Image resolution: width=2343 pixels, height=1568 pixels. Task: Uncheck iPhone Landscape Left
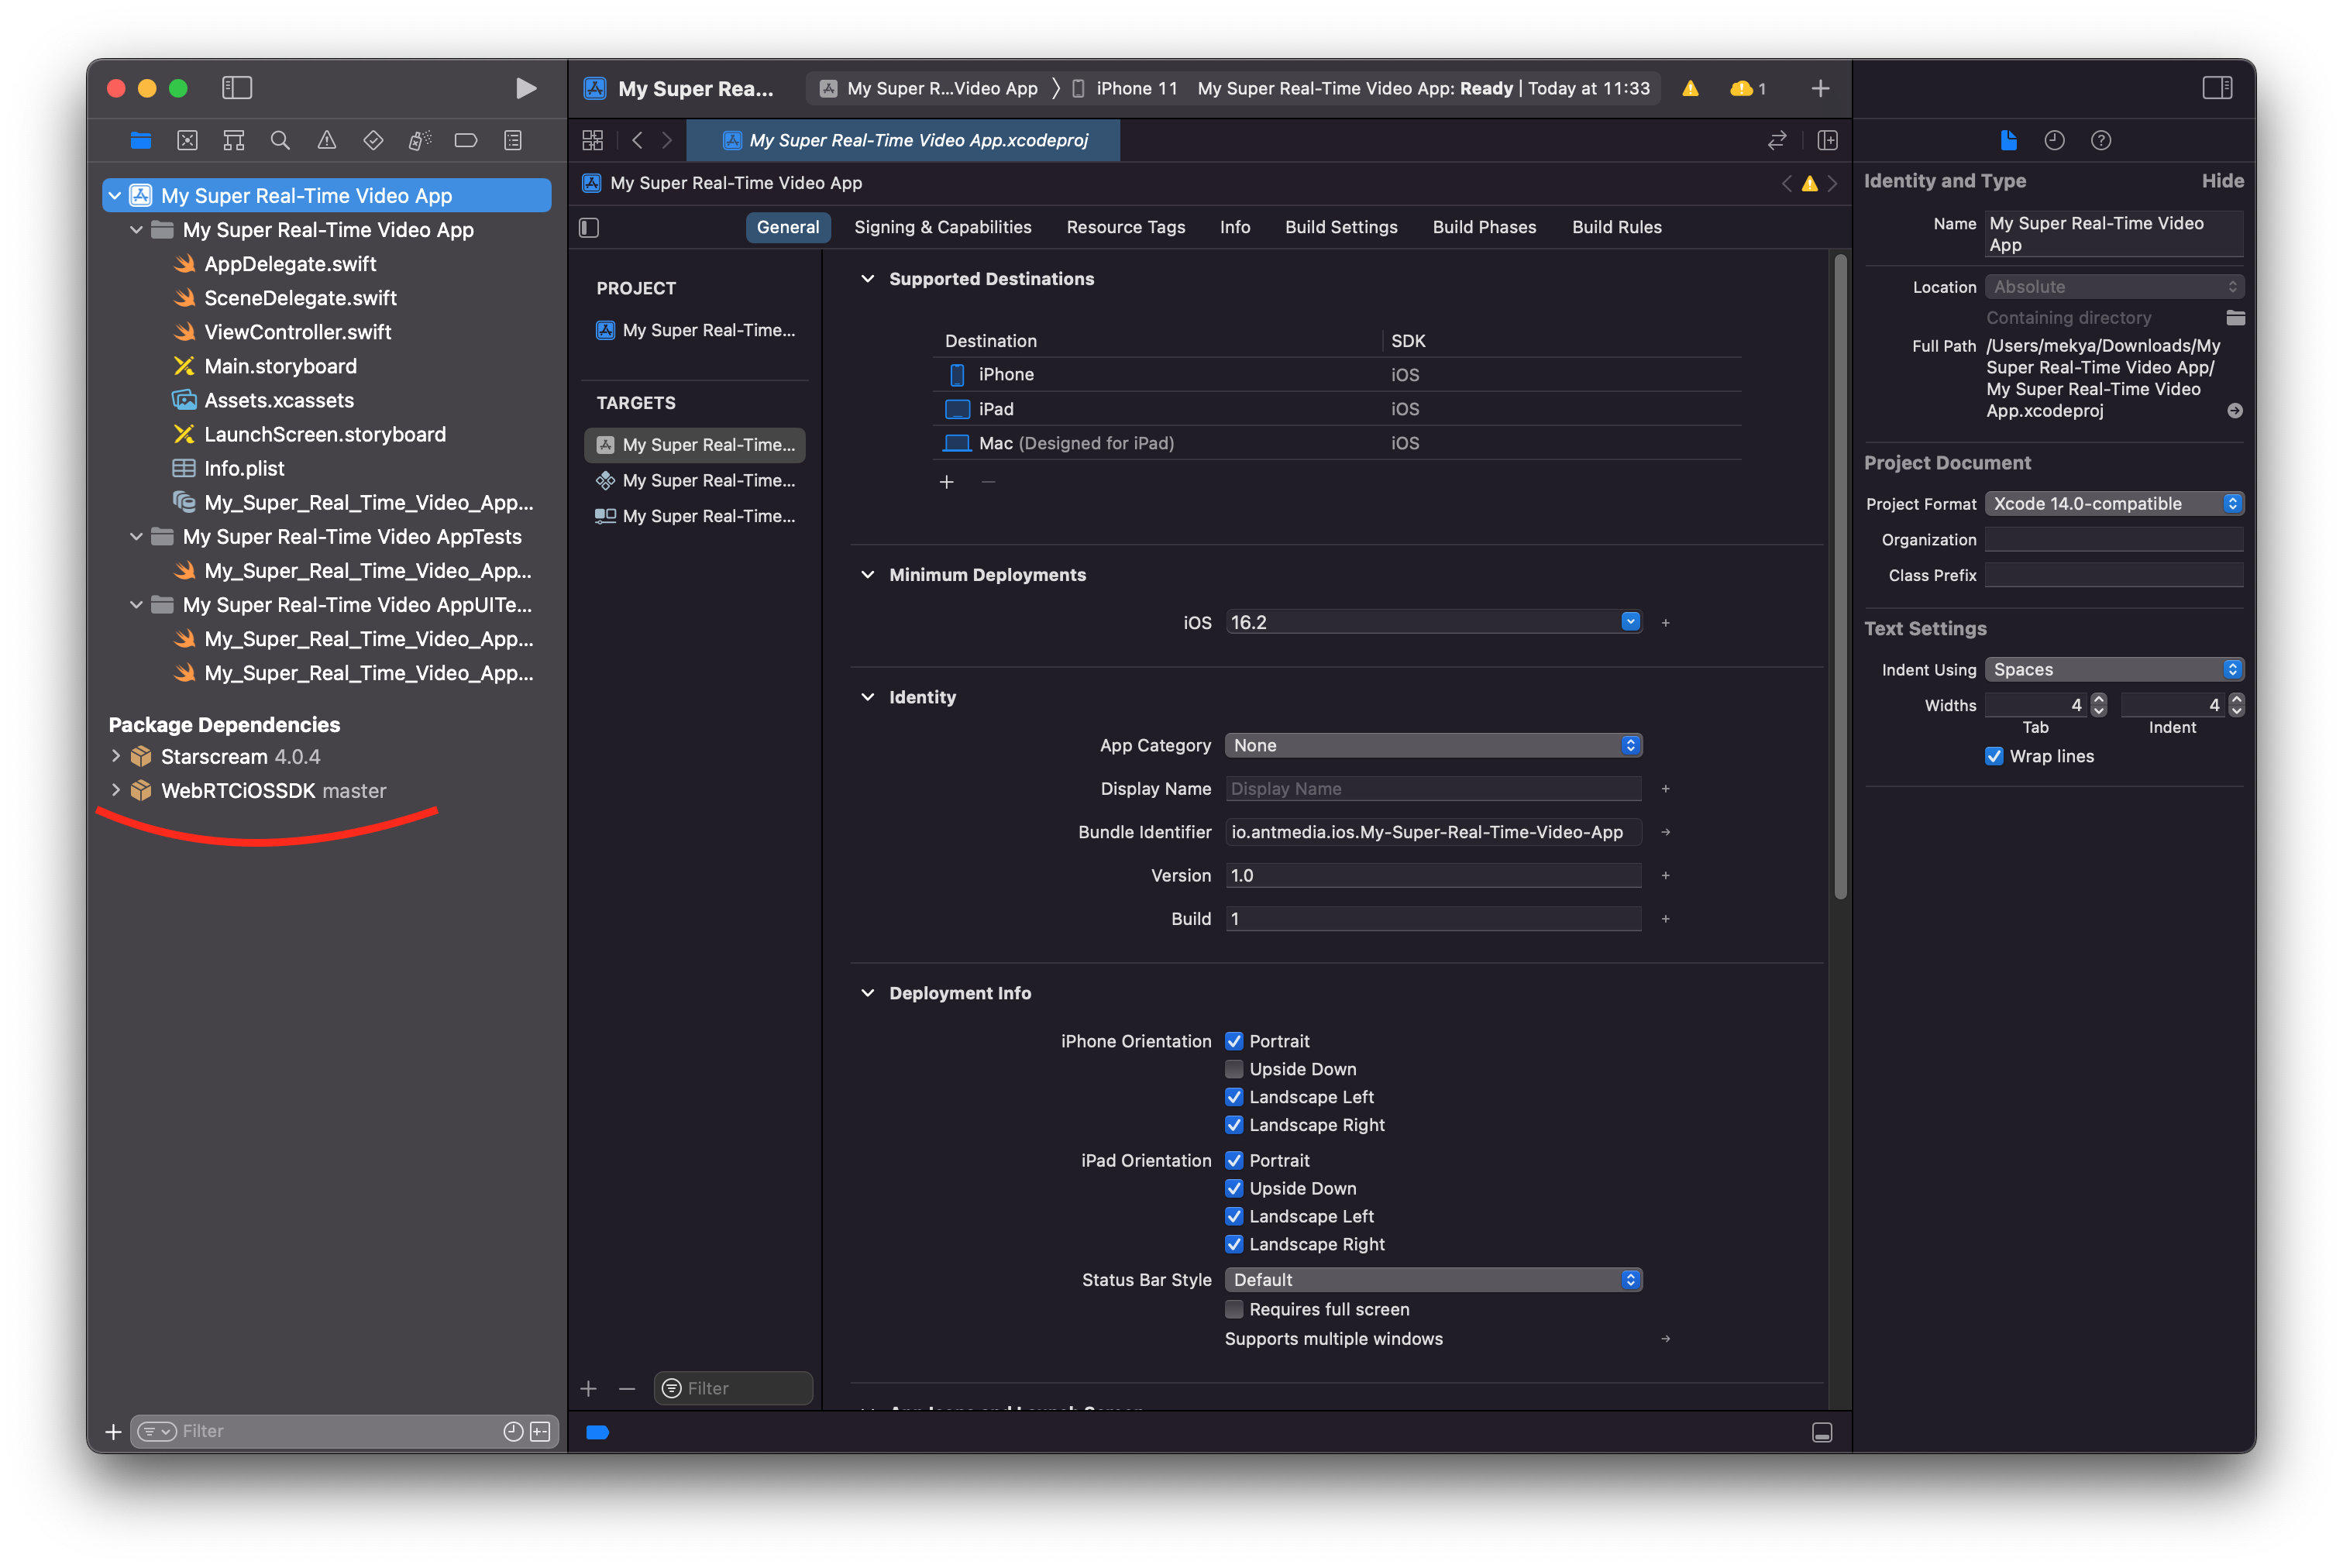pos(1234,1096)
